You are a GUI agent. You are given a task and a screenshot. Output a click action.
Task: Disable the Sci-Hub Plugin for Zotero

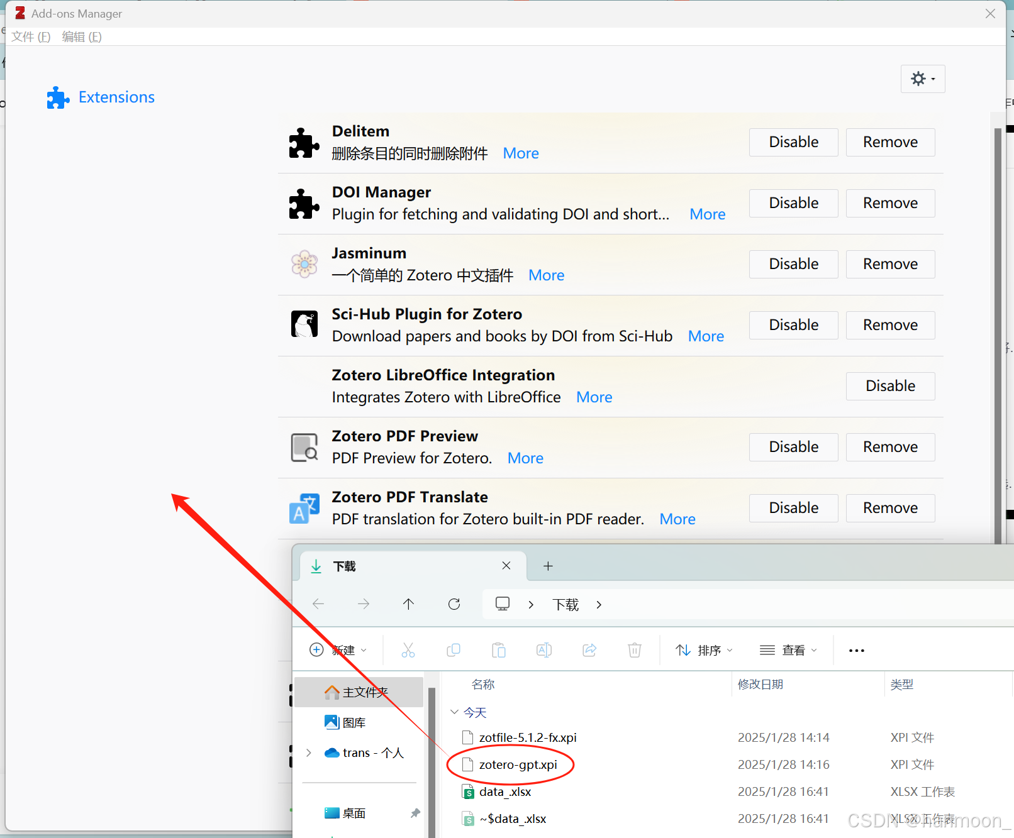point(794,325)
